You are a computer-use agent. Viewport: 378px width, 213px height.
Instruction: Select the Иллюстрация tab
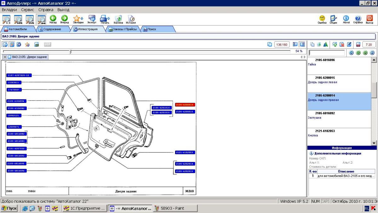click(x=87, y=29)
